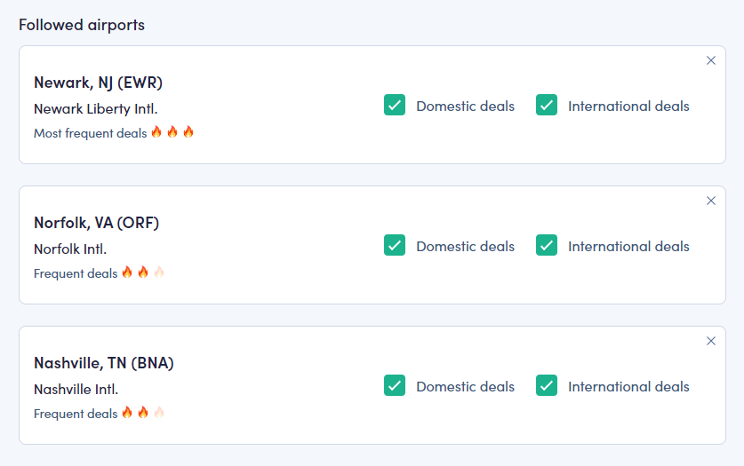Screen dimensions: 744x466
Task: Click the Newark, NJ (EWR) airport title
Action: tap(98, 83)
